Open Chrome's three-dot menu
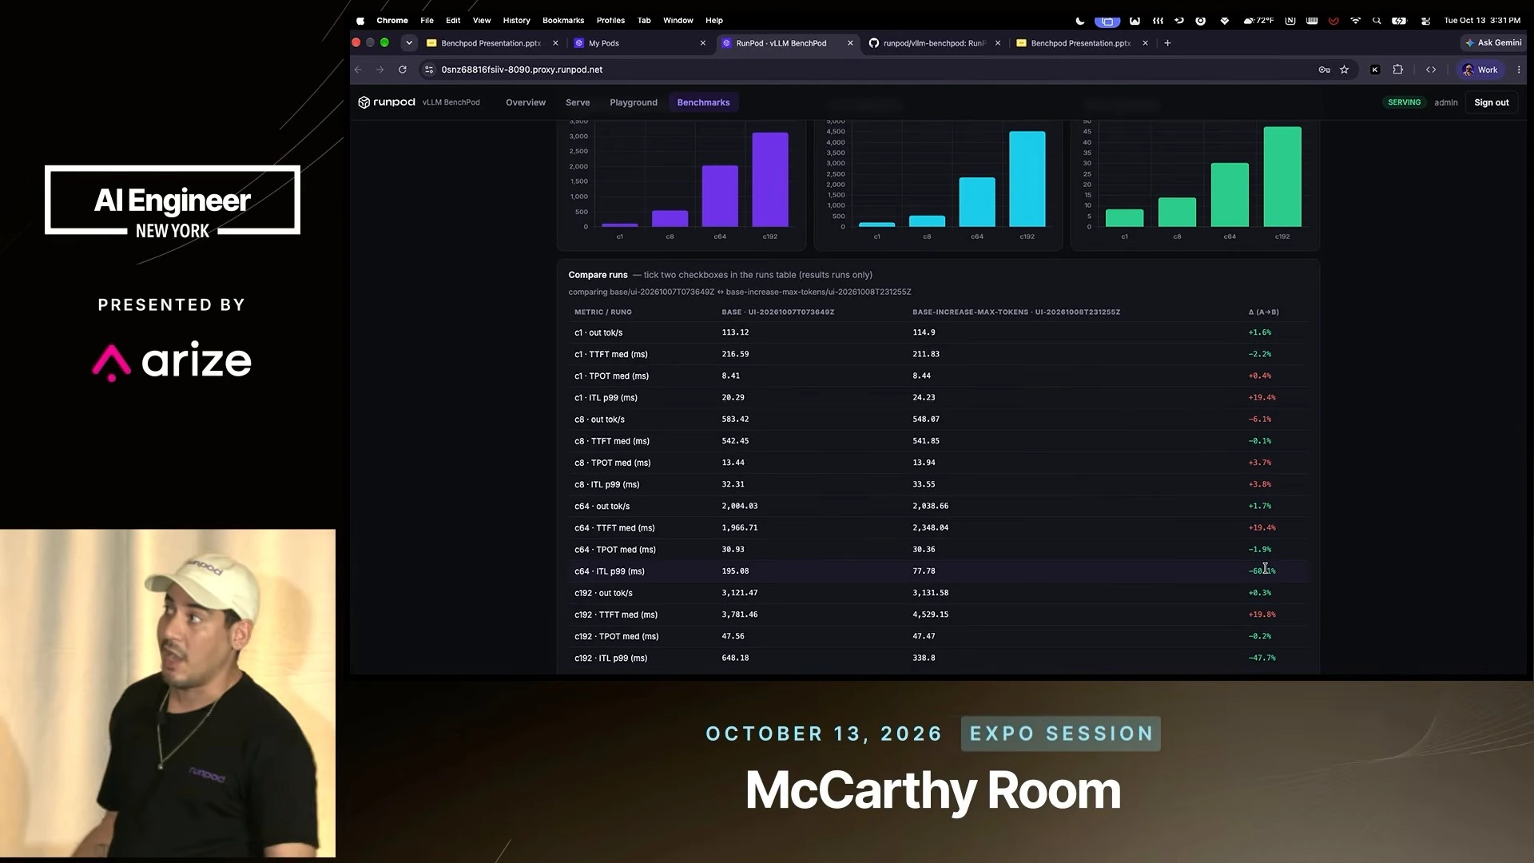1534x863 pixels. [1519, 70]
